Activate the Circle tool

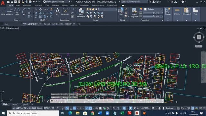coord(17,12)
